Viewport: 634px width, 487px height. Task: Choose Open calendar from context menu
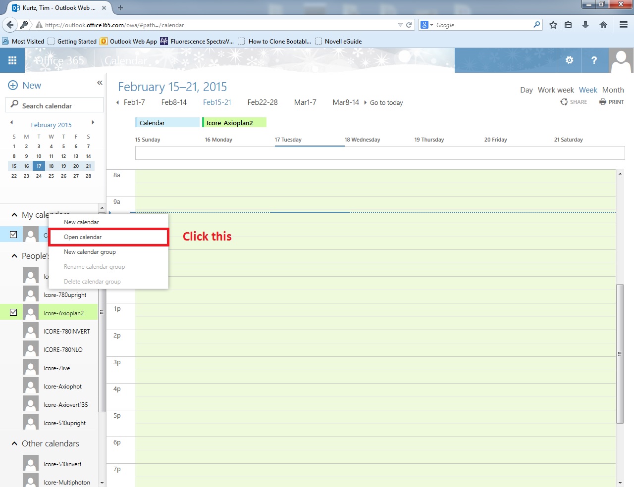pos(83,237)
